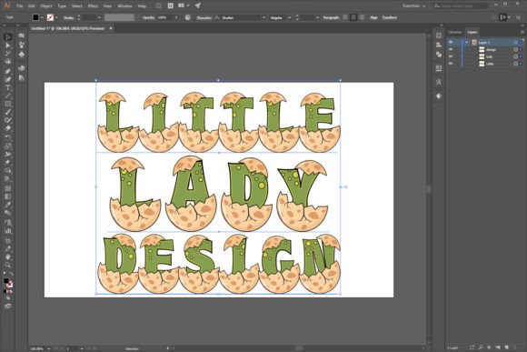Image resolution: width=527 pixels, height=352 pixels.
Task: Open the Effect menu
Action: click(x=93, y=6)
